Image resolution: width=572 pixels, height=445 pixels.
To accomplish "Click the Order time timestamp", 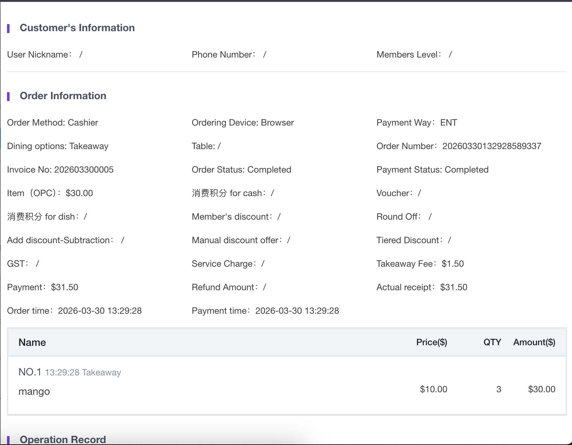I will [x=100, y=311].
